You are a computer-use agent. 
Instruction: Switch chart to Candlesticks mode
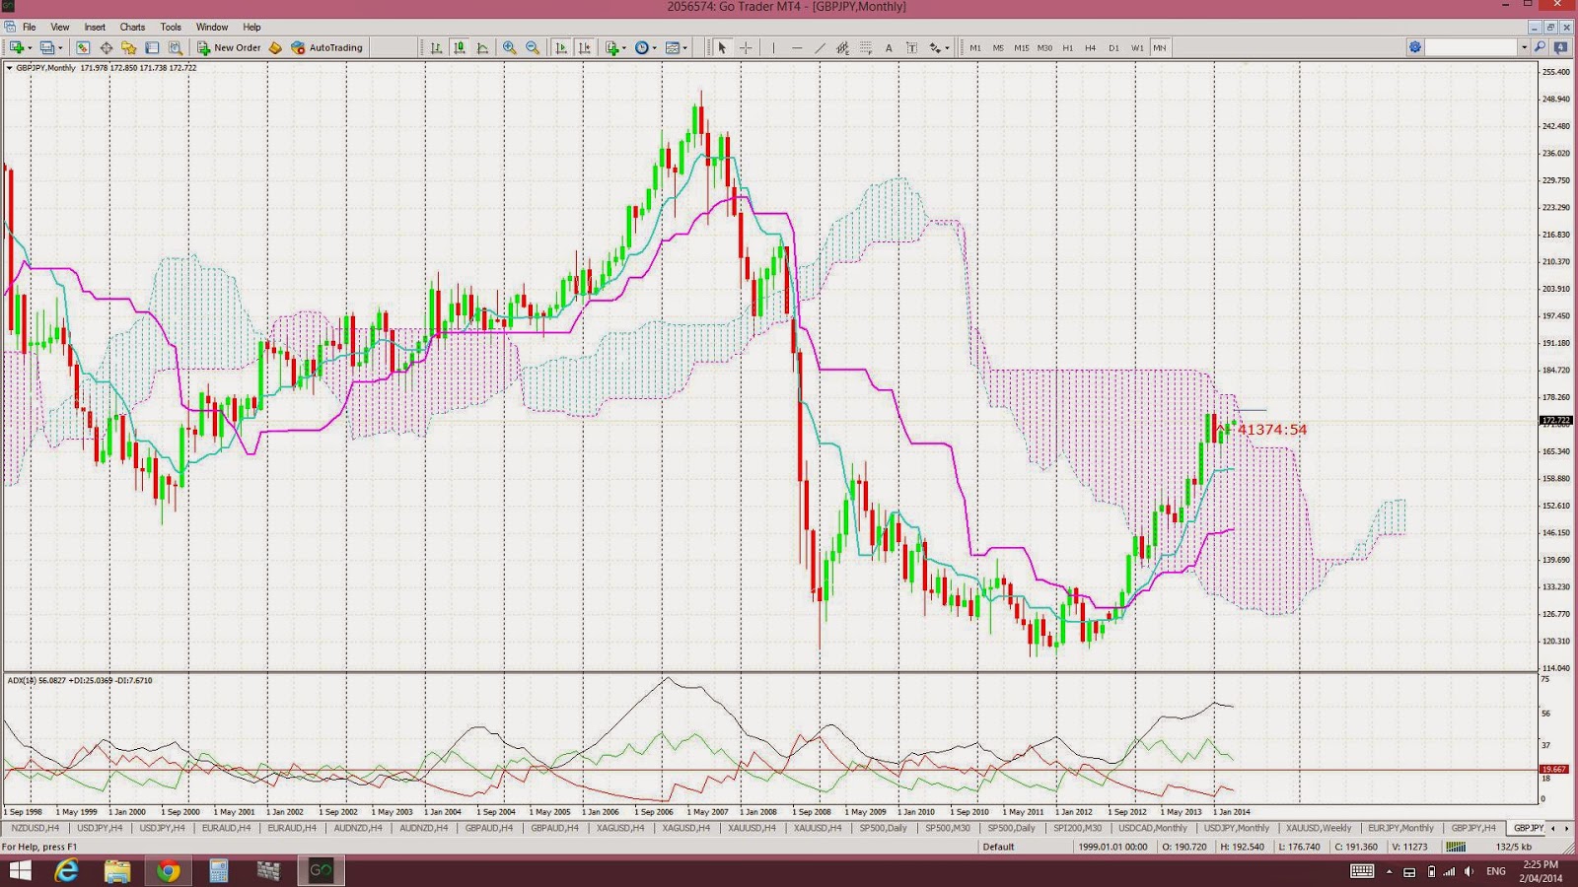point(460,47)
